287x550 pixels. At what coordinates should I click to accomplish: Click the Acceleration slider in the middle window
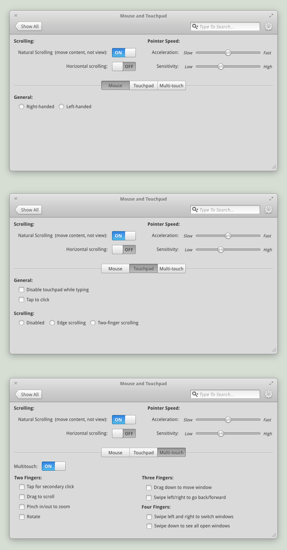point(228,236)
